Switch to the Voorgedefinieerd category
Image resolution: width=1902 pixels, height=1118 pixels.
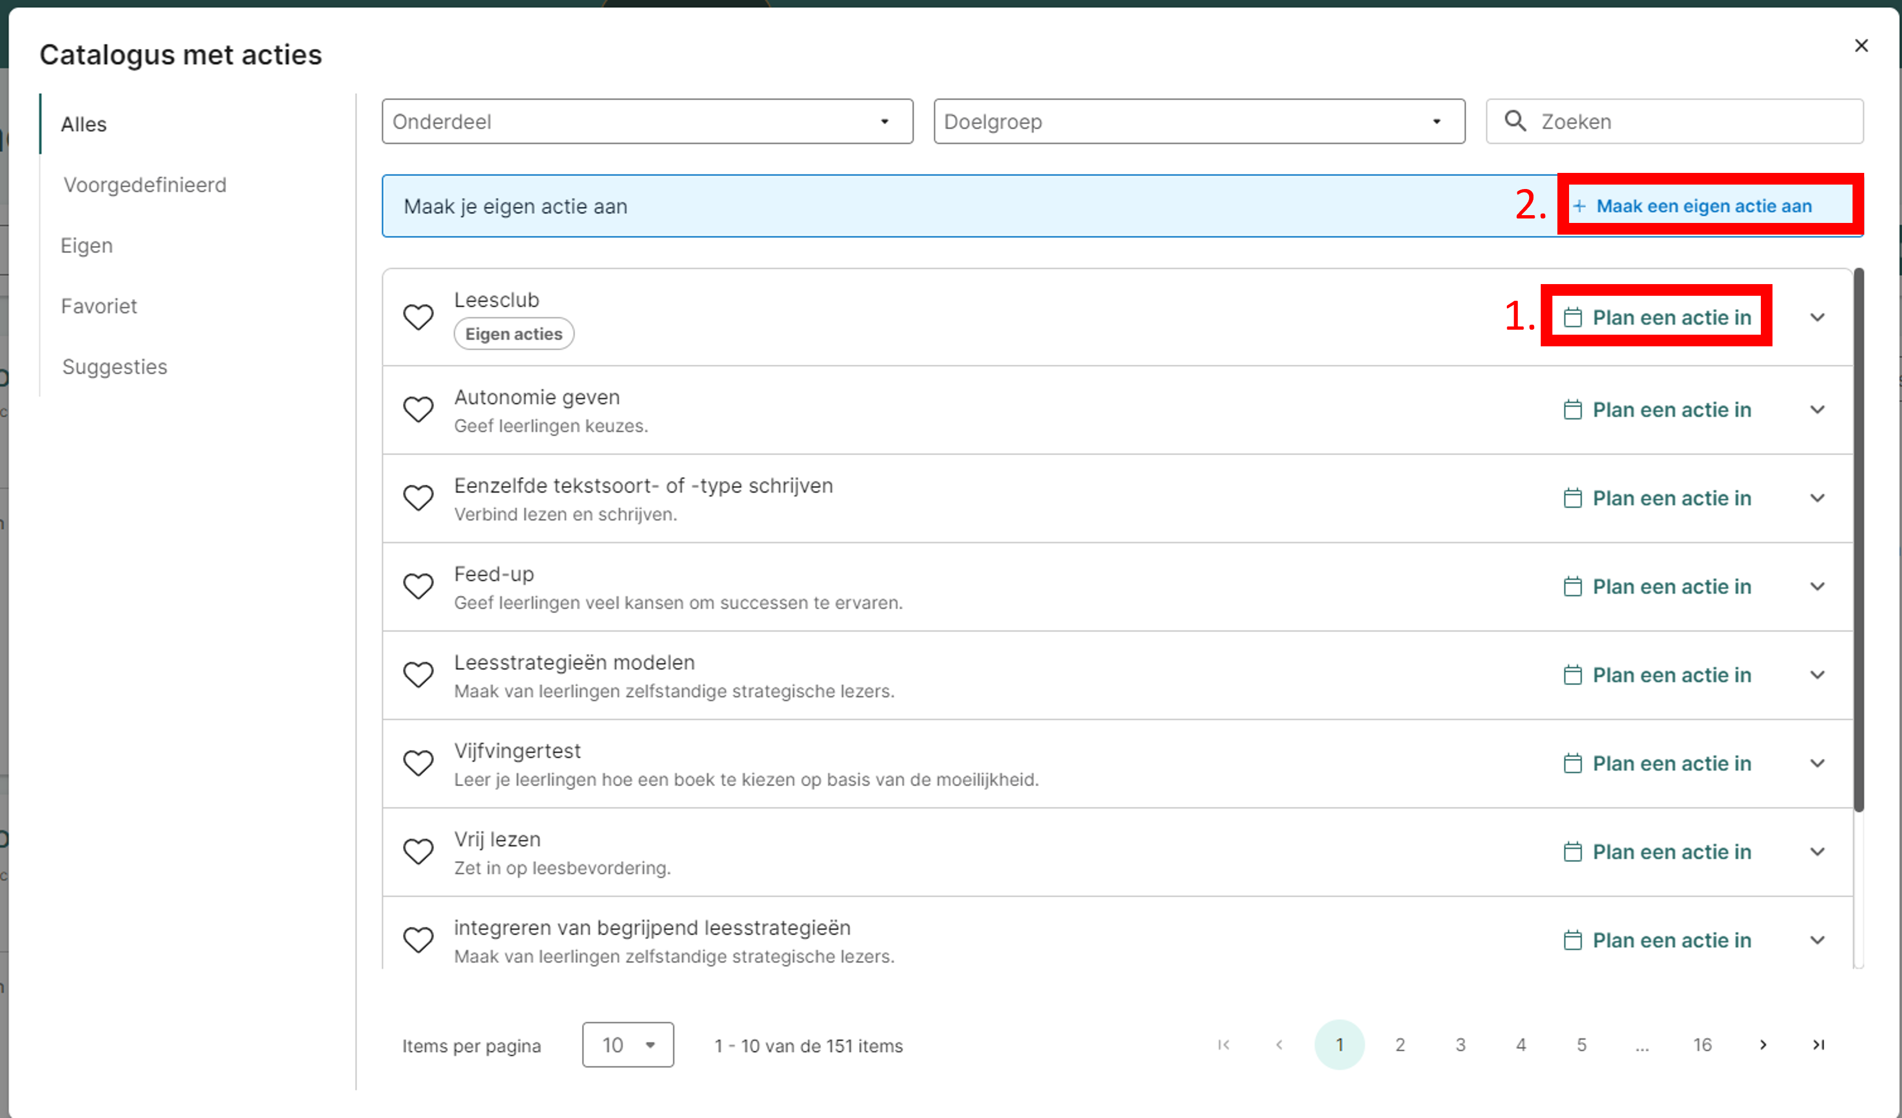click(x=145, y=185)
